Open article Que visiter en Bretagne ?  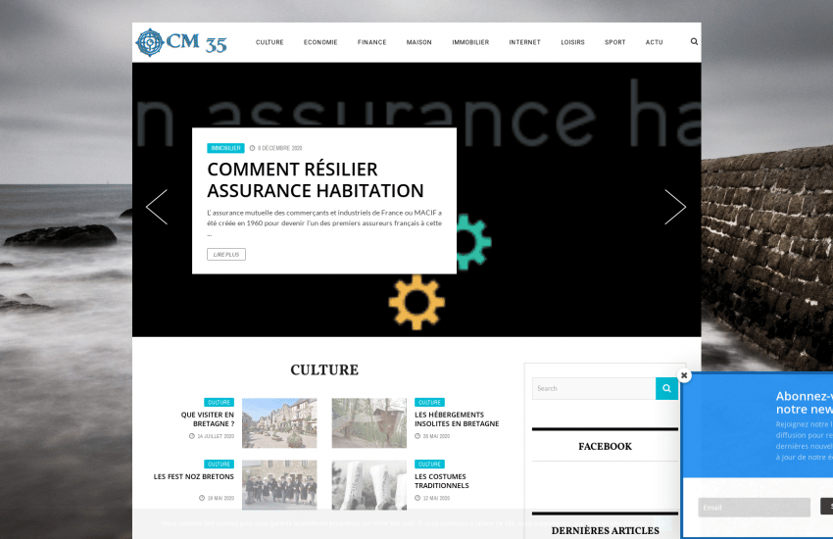207,419
